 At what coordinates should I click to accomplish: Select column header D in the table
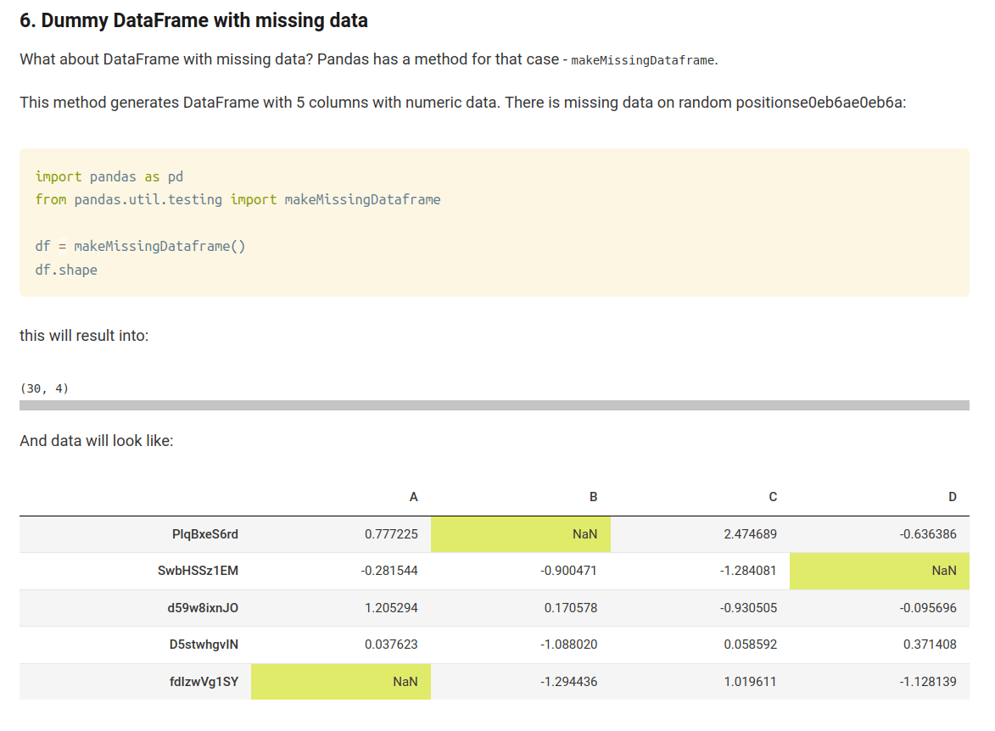(952, 497)
